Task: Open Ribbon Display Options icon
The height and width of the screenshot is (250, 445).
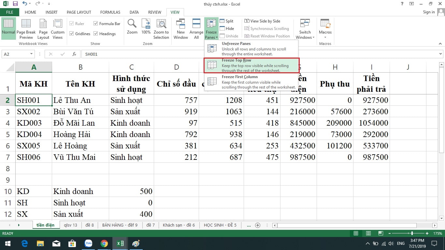Action: click(412, 4)
